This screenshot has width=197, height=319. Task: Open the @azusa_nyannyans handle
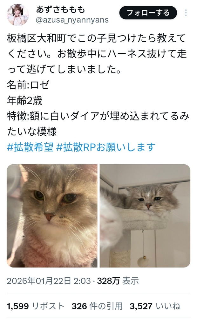[x=72, y=20]
